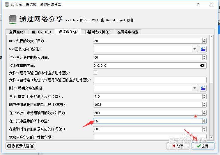The width and height of the screenshot is (220, 155).
Task: Decrease the minimum compression size 1026 value
Action: coord(204,106)
